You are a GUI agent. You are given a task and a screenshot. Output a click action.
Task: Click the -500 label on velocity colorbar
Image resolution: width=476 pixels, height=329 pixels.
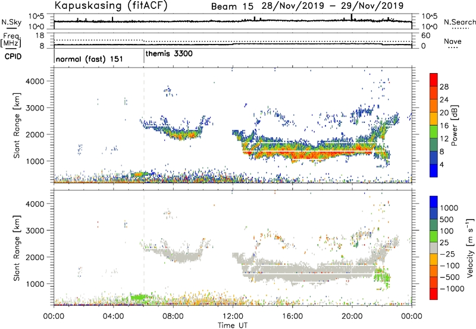(x=450, y=277)
